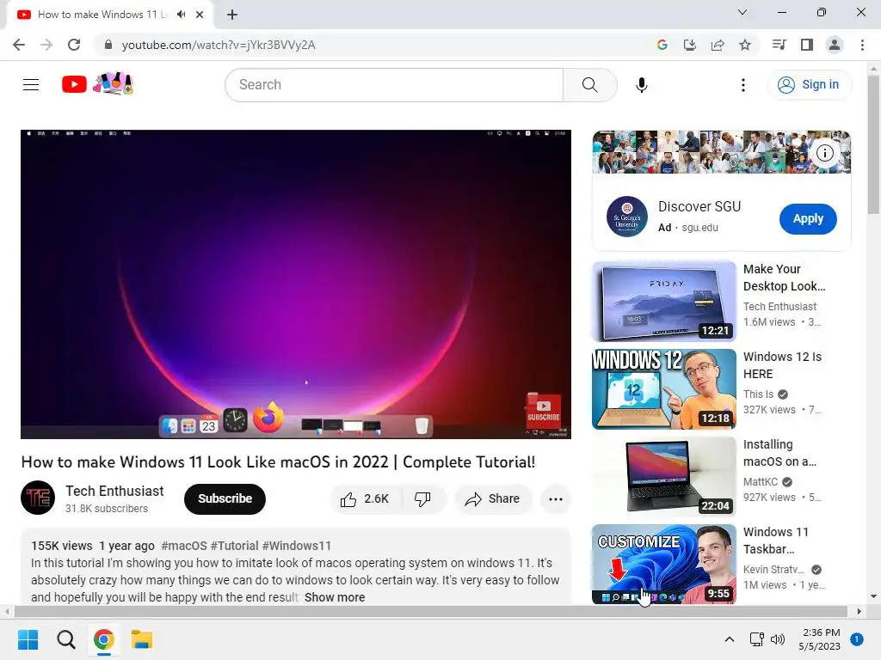The width and height of the screenshot is (881, 660).
Task: Open Installing macOS video thumbnail
Action: (664, 476)
